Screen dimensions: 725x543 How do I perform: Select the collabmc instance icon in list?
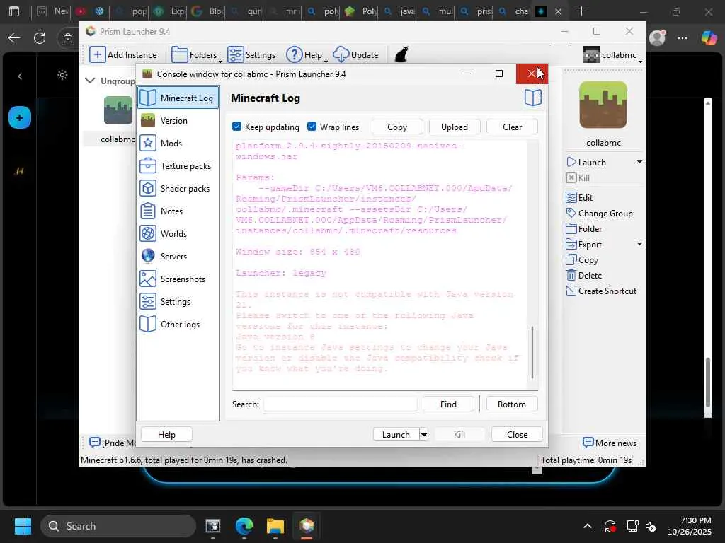[118, 110]
